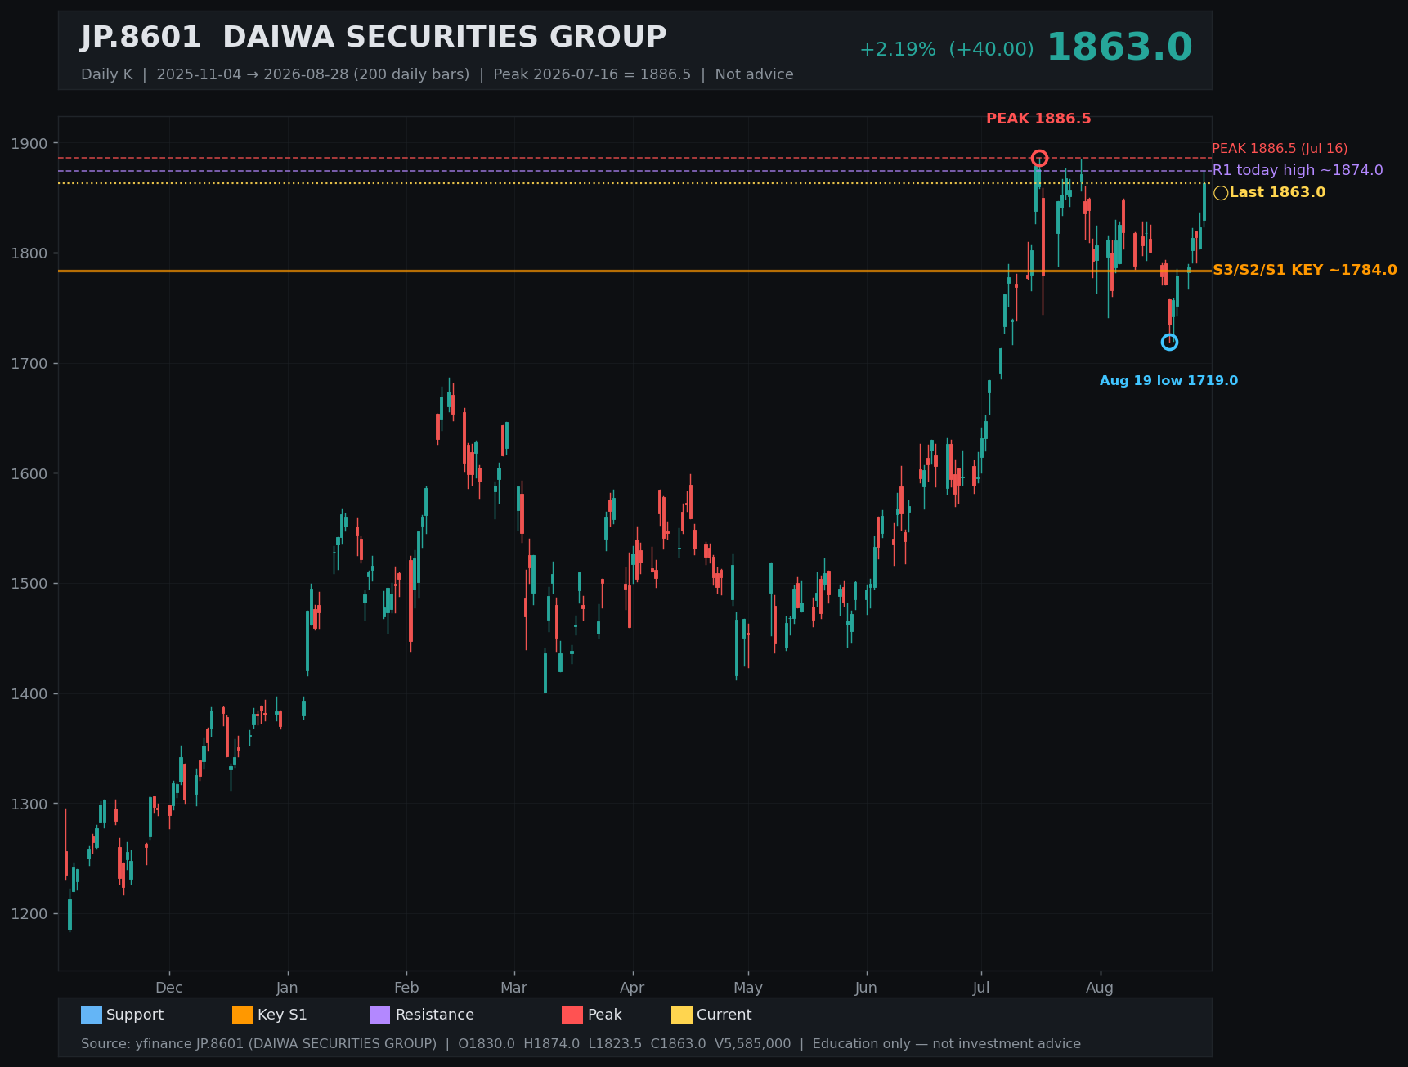Click the yellow Current legend swatch
The height and width of the screenshot is (1067, 1408).
(682, 1015)
